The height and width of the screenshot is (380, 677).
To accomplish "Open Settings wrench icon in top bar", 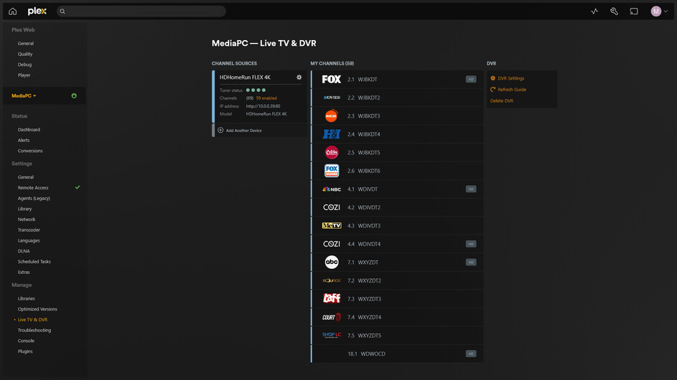I will [x=614, y=11].
